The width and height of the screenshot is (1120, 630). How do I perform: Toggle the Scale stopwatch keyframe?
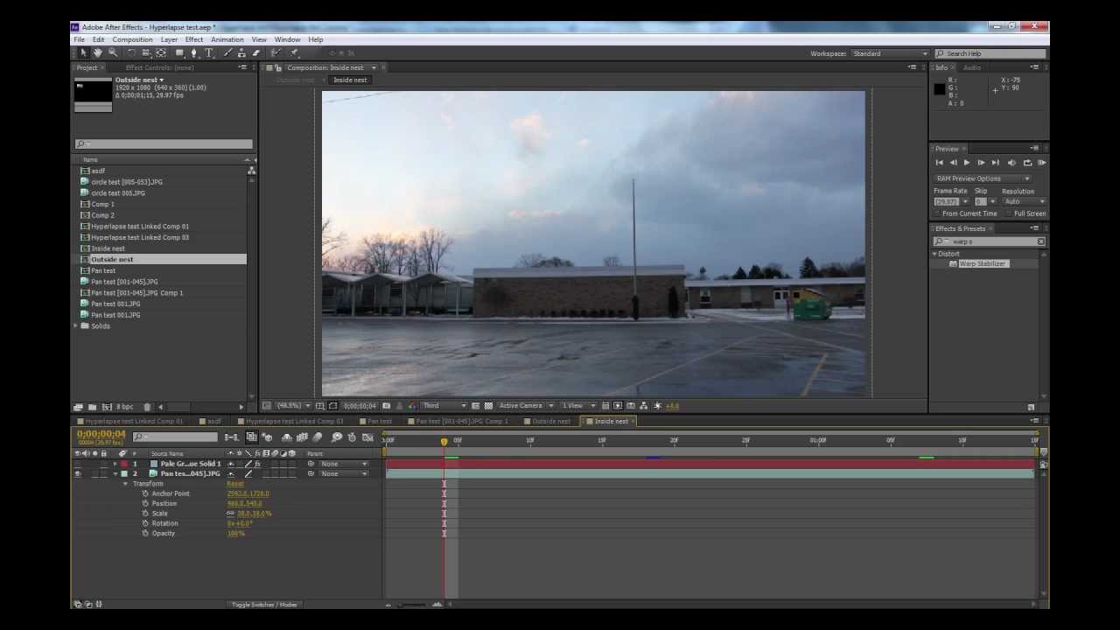tap(145, 514)
